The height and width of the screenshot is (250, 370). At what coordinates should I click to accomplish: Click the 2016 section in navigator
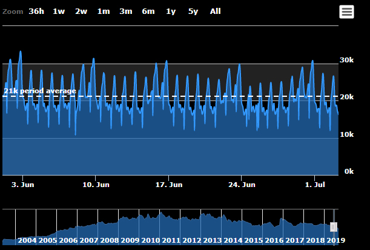[x=274, y=240]
